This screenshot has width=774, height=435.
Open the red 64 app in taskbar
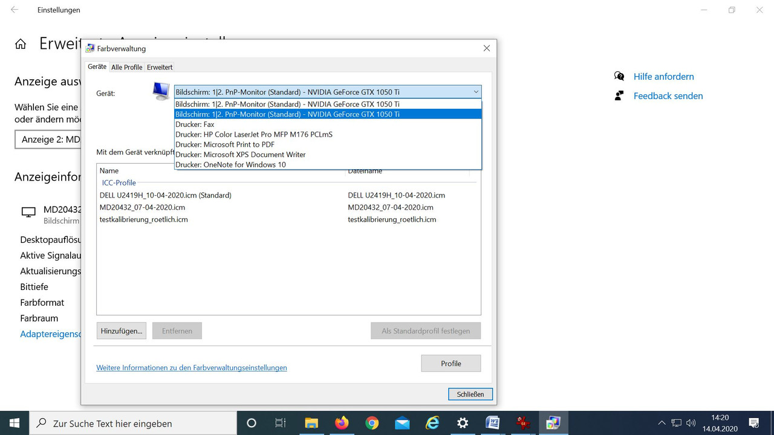pos(523,423)
